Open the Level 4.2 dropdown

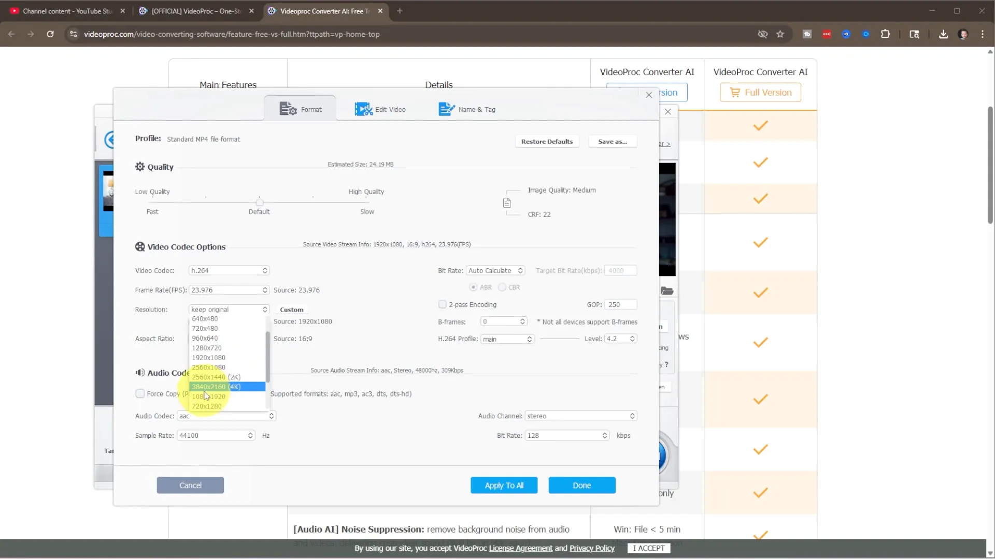point(620,339)
